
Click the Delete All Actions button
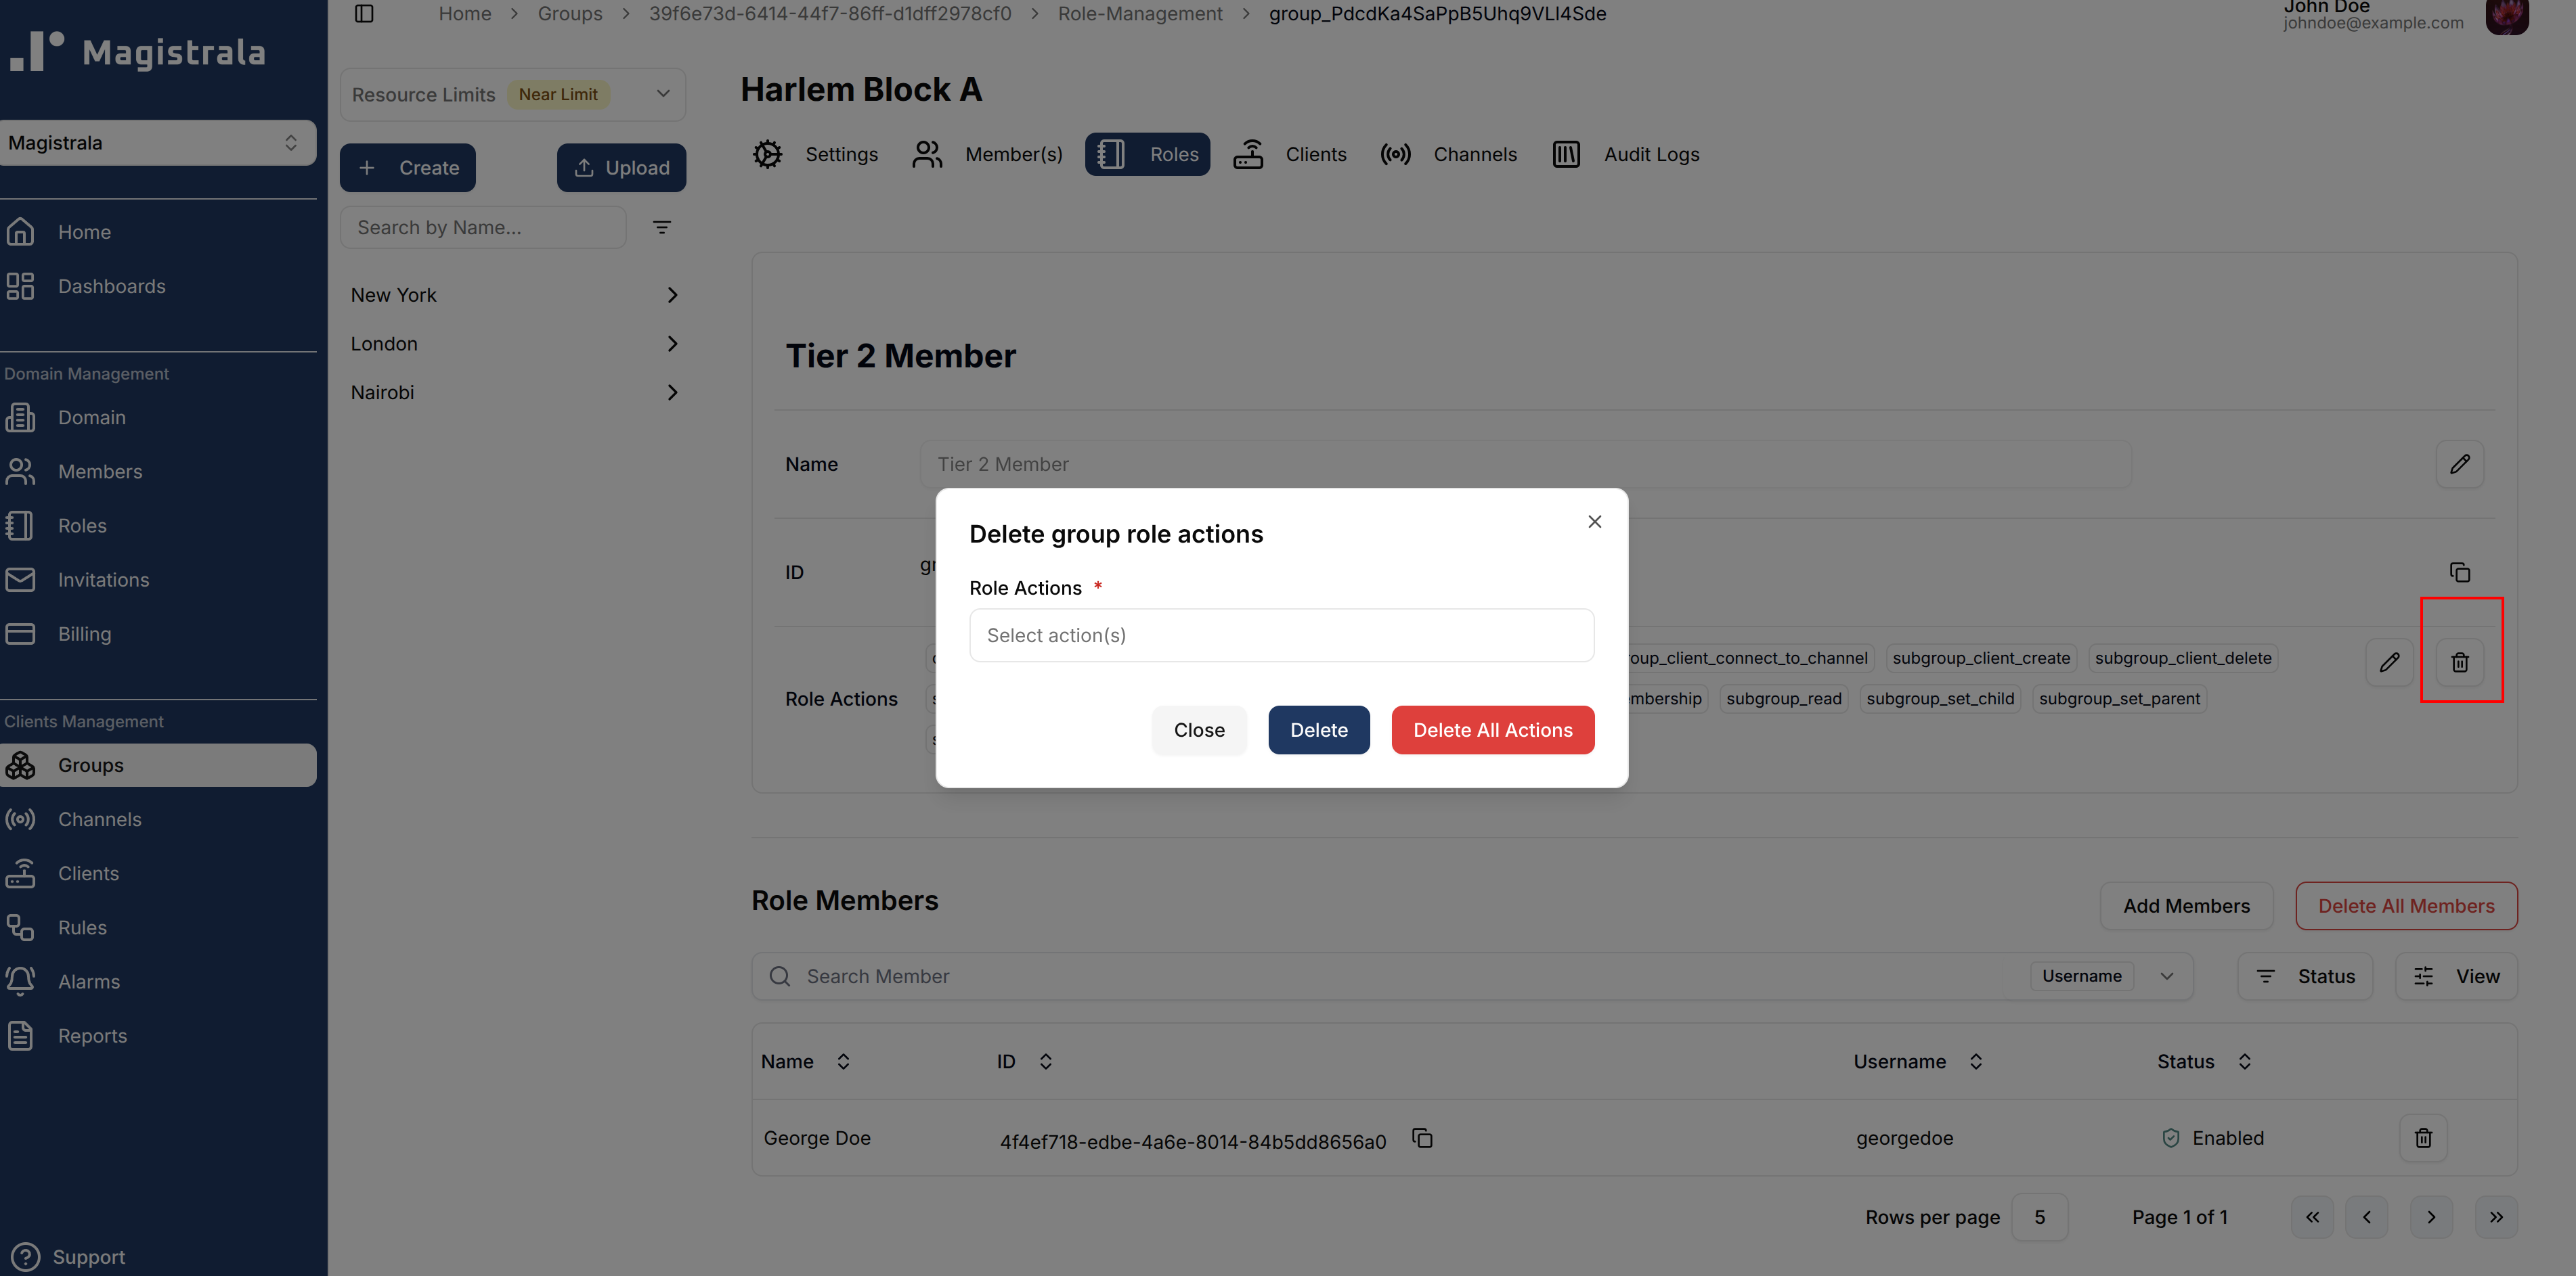1493,729
